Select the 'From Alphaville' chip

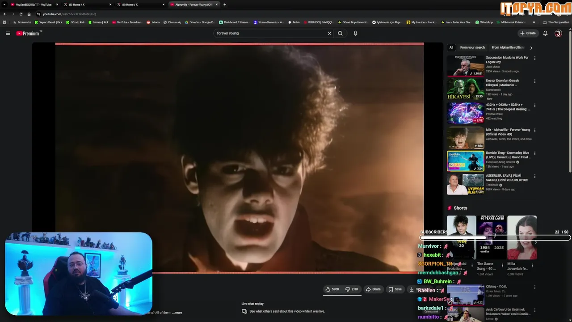[508, 47]
